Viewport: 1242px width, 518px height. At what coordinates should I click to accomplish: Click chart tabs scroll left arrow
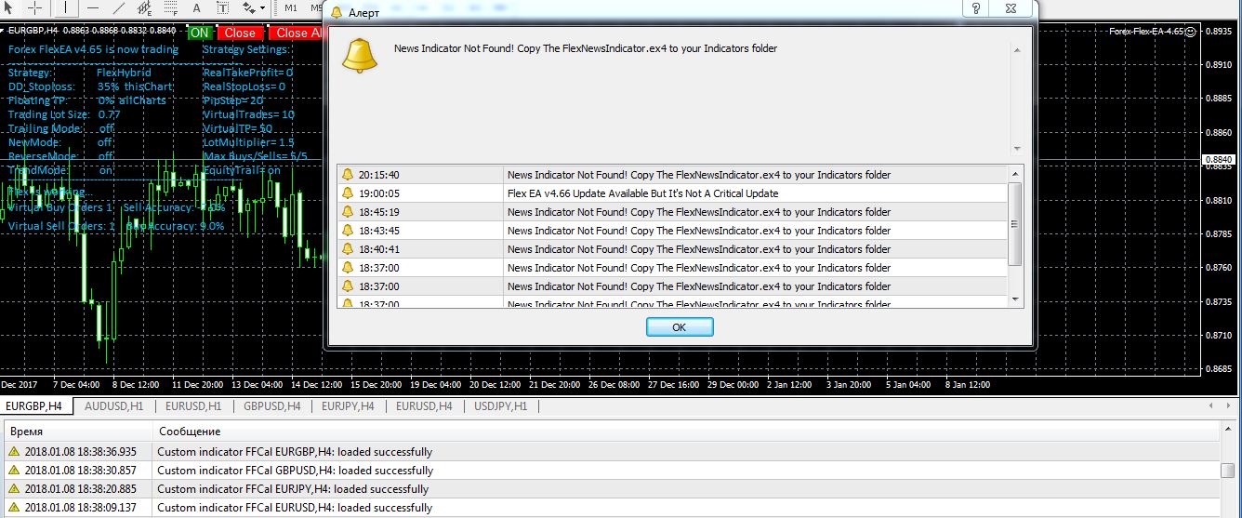pos(1211,406)
